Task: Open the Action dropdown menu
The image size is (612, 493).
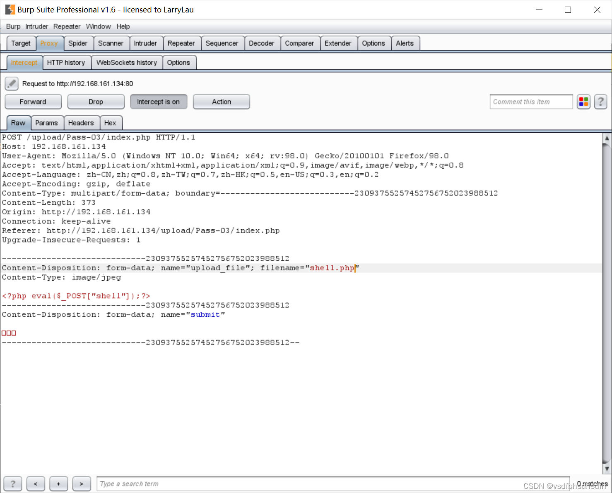Action: point(222,102)
